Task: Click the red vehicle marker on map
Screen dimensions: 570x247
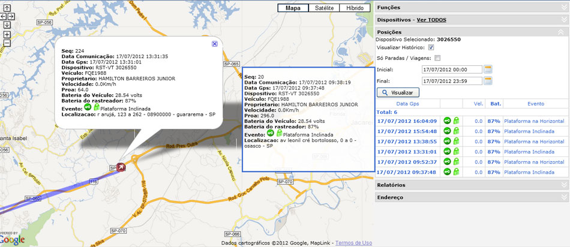Action: [122, 167]
